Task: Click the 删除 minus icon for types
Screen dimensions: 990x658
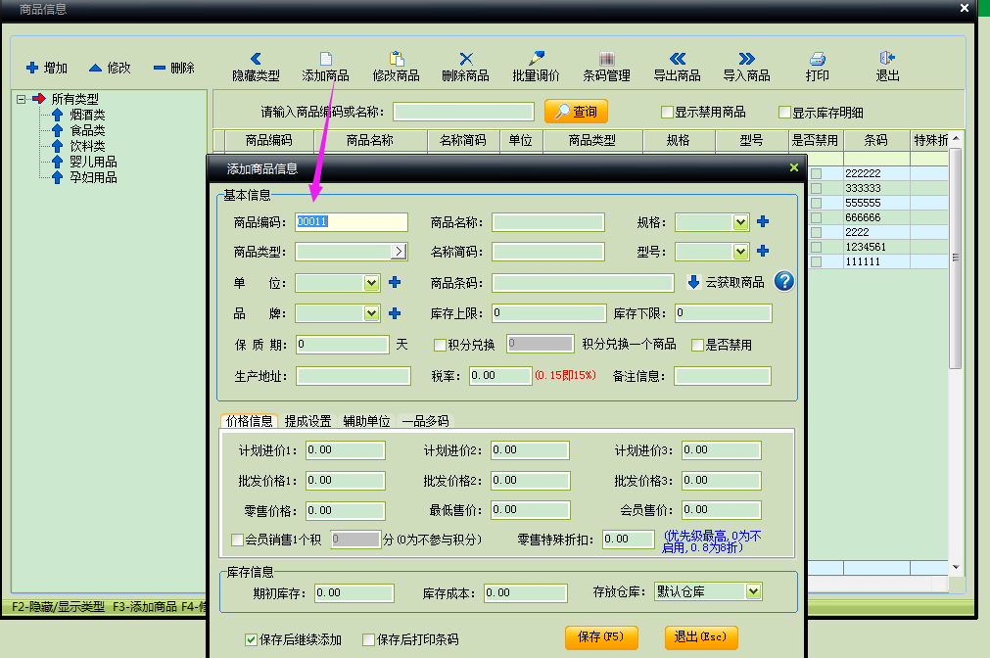Action: (x=159, y=68)
